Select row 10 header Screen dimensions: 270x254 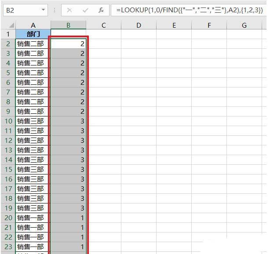point(8,121)
